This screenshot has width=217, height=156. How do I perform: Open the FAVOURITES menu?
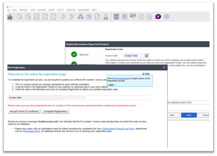tap(83, 10)
